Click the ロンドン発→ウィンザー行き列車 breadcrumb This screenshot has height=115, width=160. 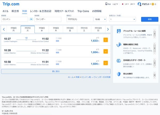coord(96,77)
